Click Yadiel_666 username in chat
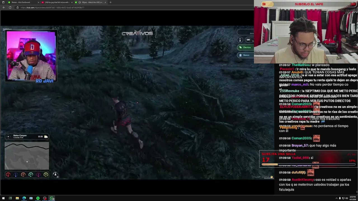The image size is (358, 201). pos(300,158)
